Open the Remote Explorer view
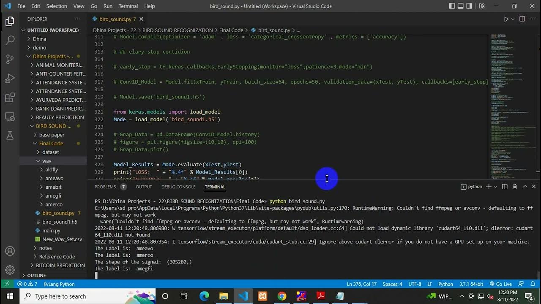Viewport: 541px width, 304px height. tap(10, 117)
